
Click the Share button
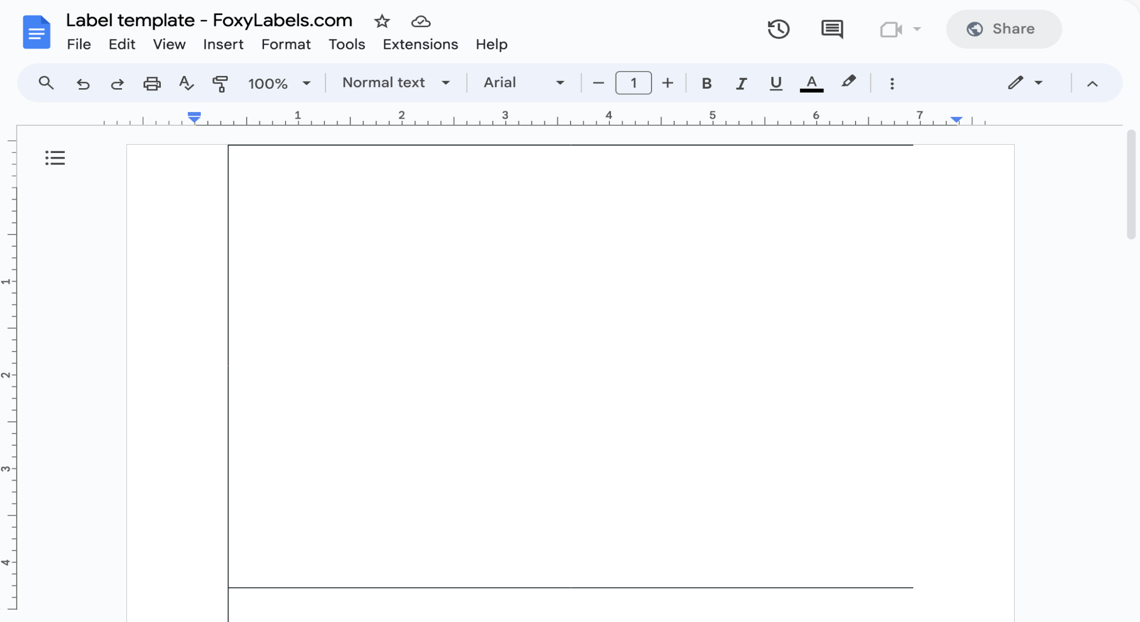pos(1004,29)
